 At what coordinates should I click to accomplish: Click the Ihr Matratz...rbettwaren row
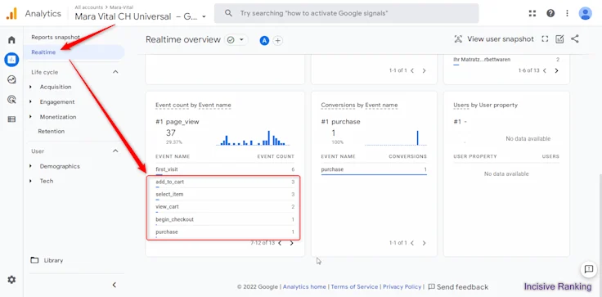coord(506,60)
